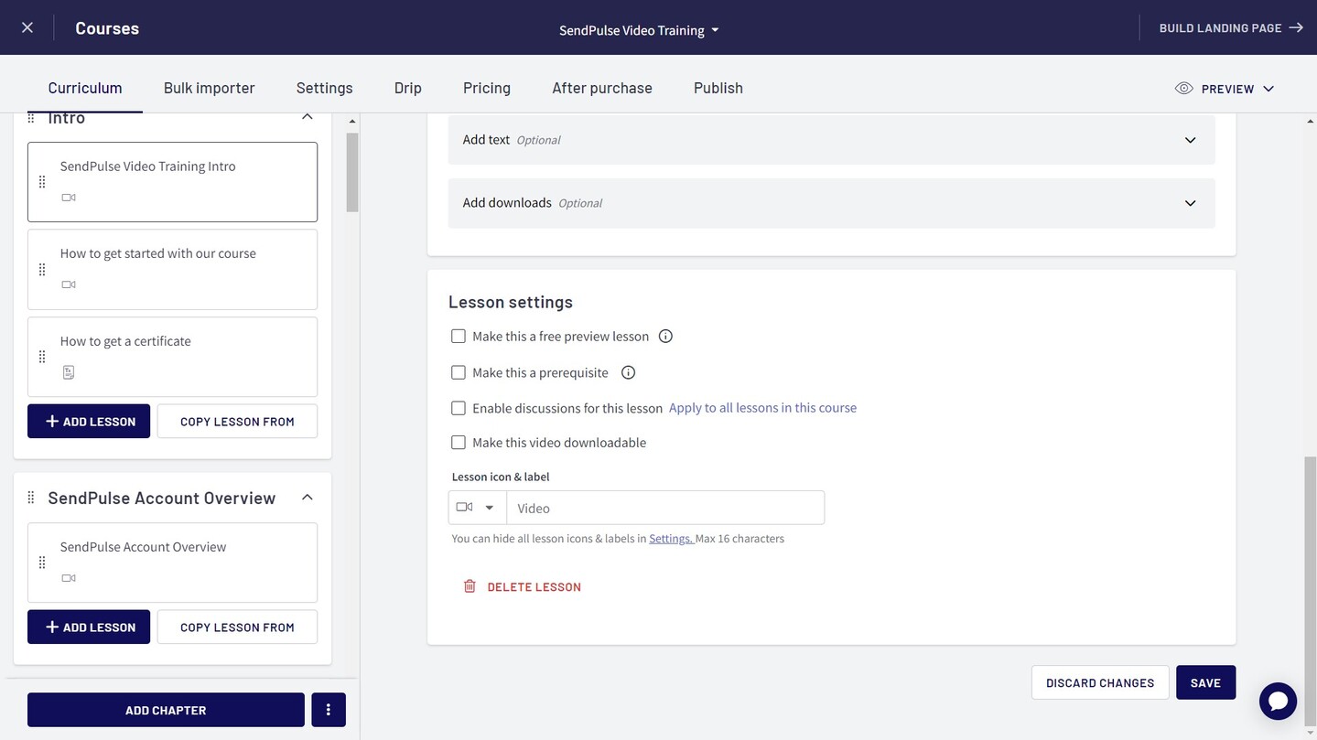
Task: Open the chat support bubble
Action: tap(1278, 699)
